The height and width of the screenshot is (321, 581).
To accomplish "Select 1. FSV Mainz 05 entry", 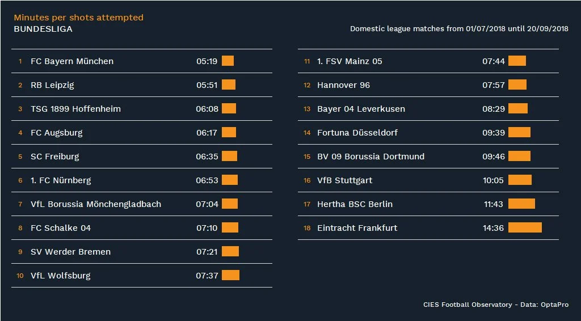I will [350, 61].
